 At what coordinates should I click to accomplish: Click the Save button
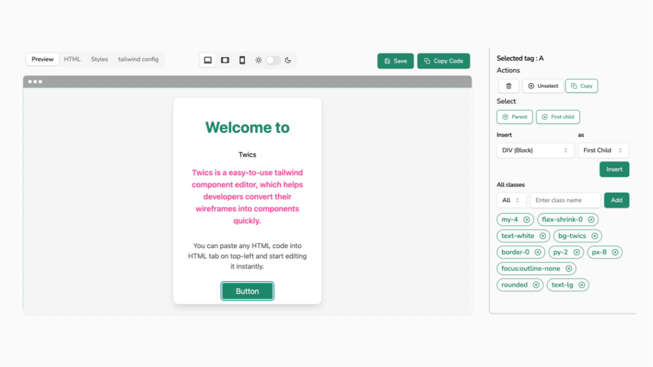[x=395, y=61]
